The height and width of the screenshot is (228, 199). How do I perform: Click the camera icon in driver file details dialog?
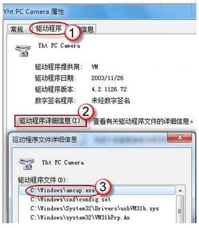click(27, 164)
